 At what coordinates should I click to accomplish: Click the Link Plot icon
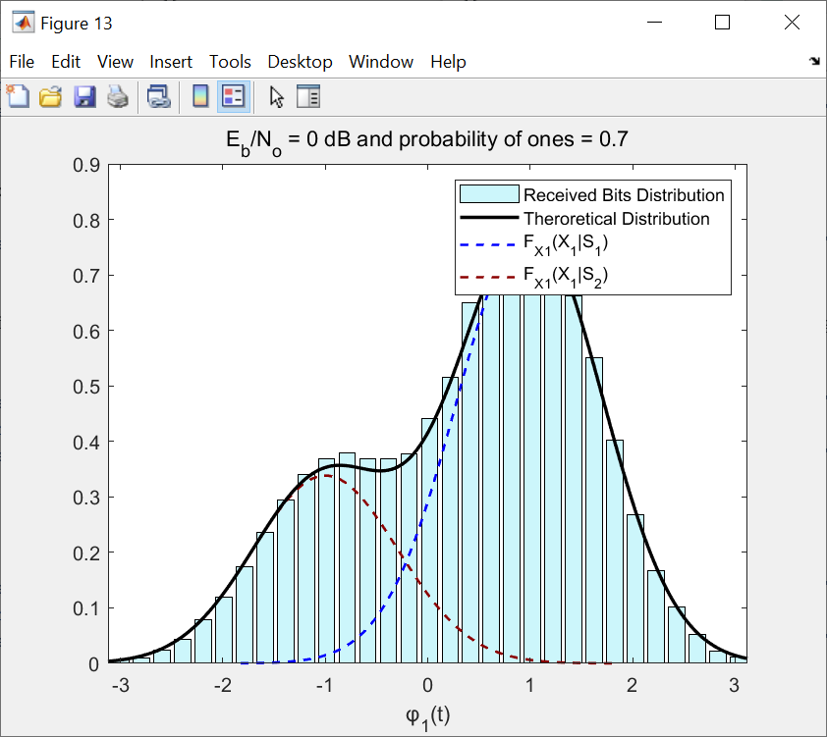point(159,97)
